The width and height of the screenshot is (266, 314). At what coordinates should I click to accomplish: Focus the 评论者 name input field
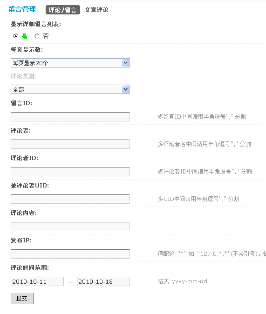[70, 144]
